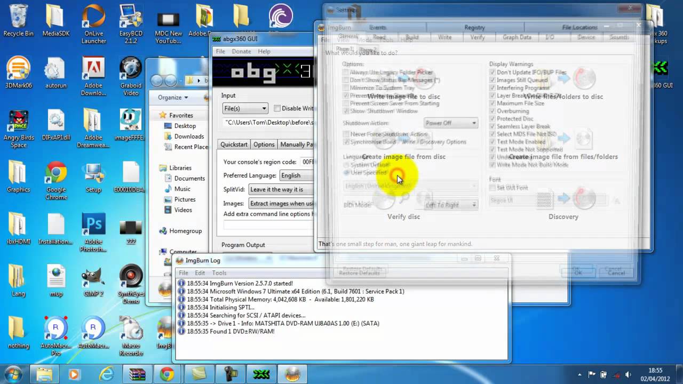Click Cancel in the Settings dialog
This screenshot has width=683, height=384.
tap(616, 273)
